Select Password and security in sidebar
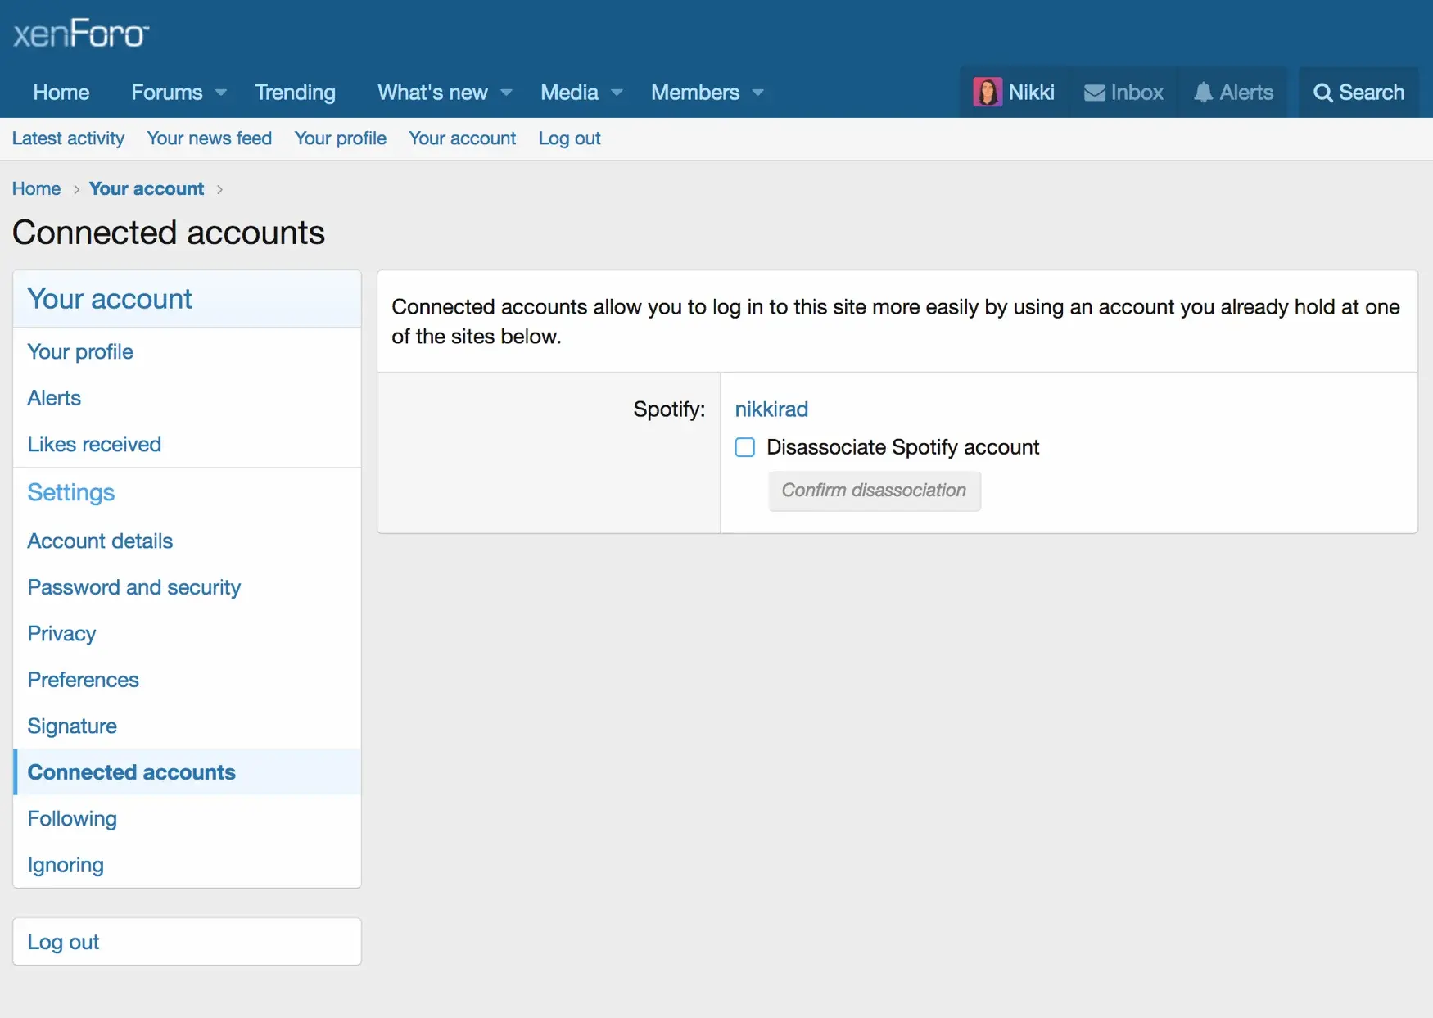This screenshot has width=1433, height=1018. 134,587
